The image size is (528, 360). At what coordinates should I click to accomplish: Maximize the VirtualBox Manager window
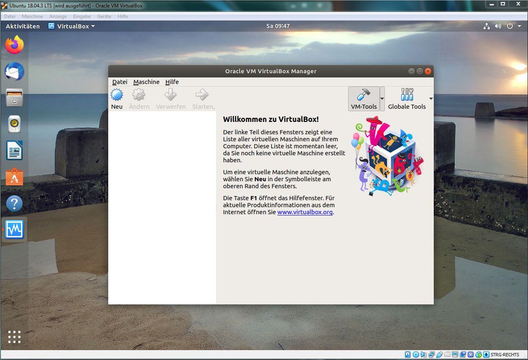pyautogui.click(x=420, y=71)
